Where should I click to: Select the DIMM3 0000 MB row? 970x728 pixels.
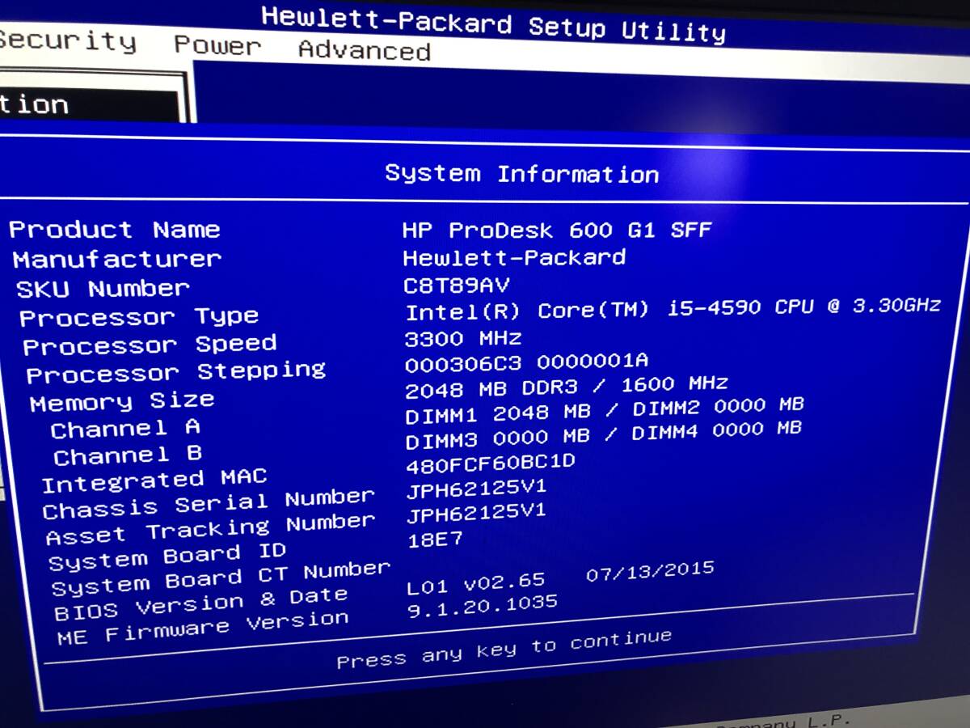click(x=603, y=435)
